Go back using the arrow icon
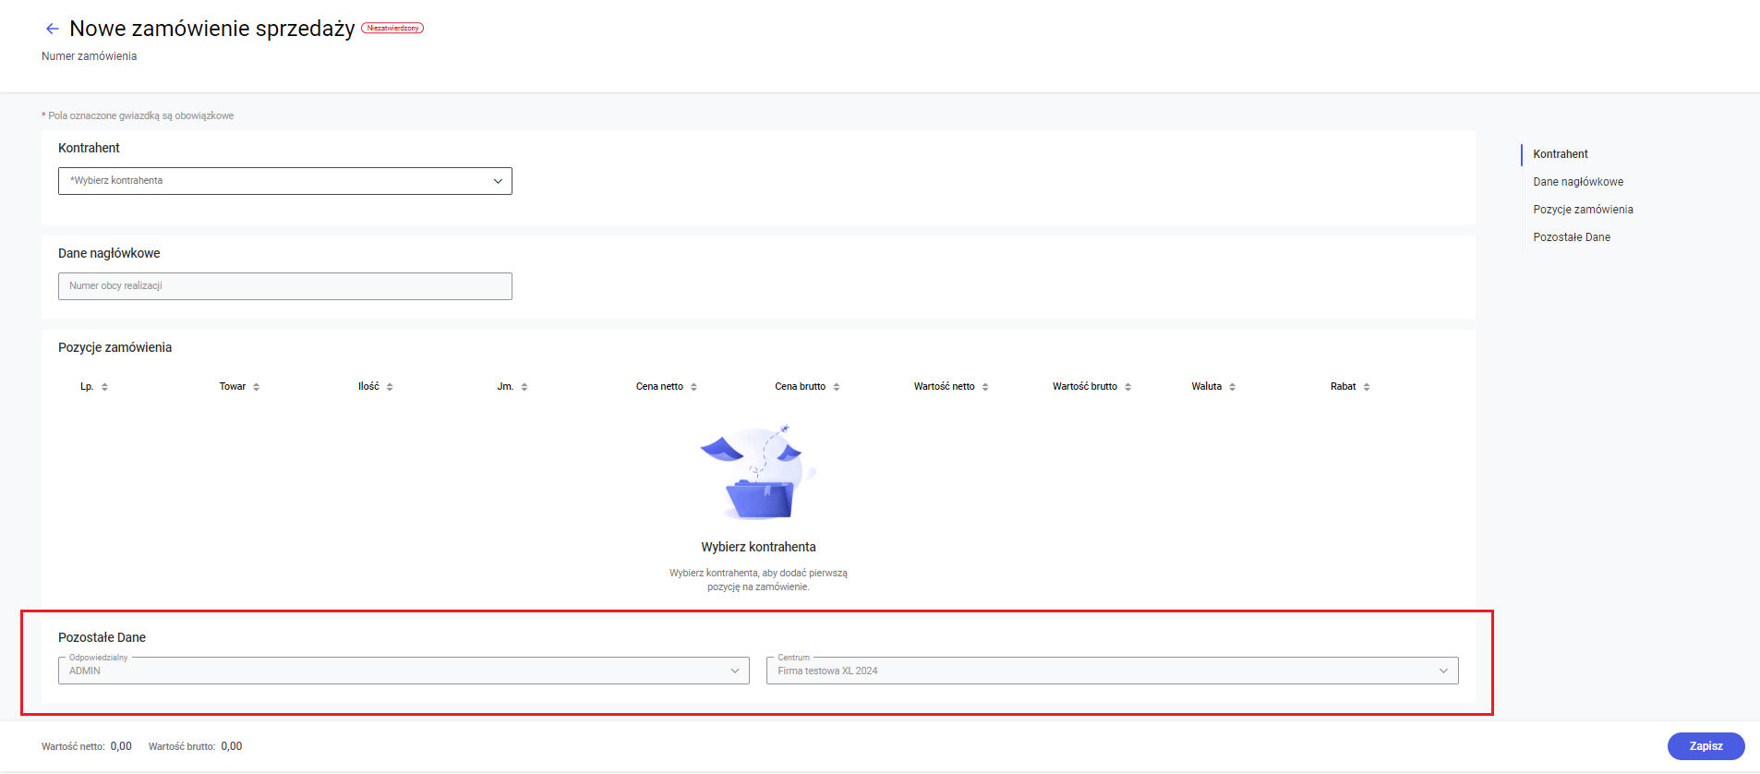Image resolution: width=1760 pixels, height=774 pixels. [x=53, y=29]
